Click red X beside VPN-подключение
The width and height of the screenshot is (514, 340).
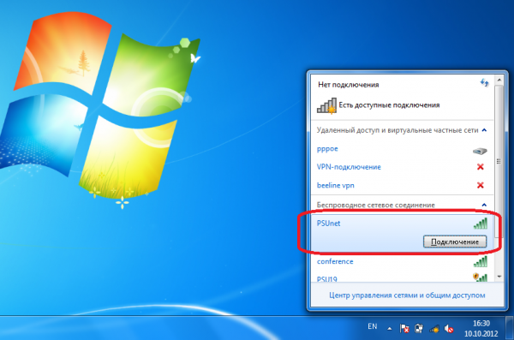tap(481, 167)
